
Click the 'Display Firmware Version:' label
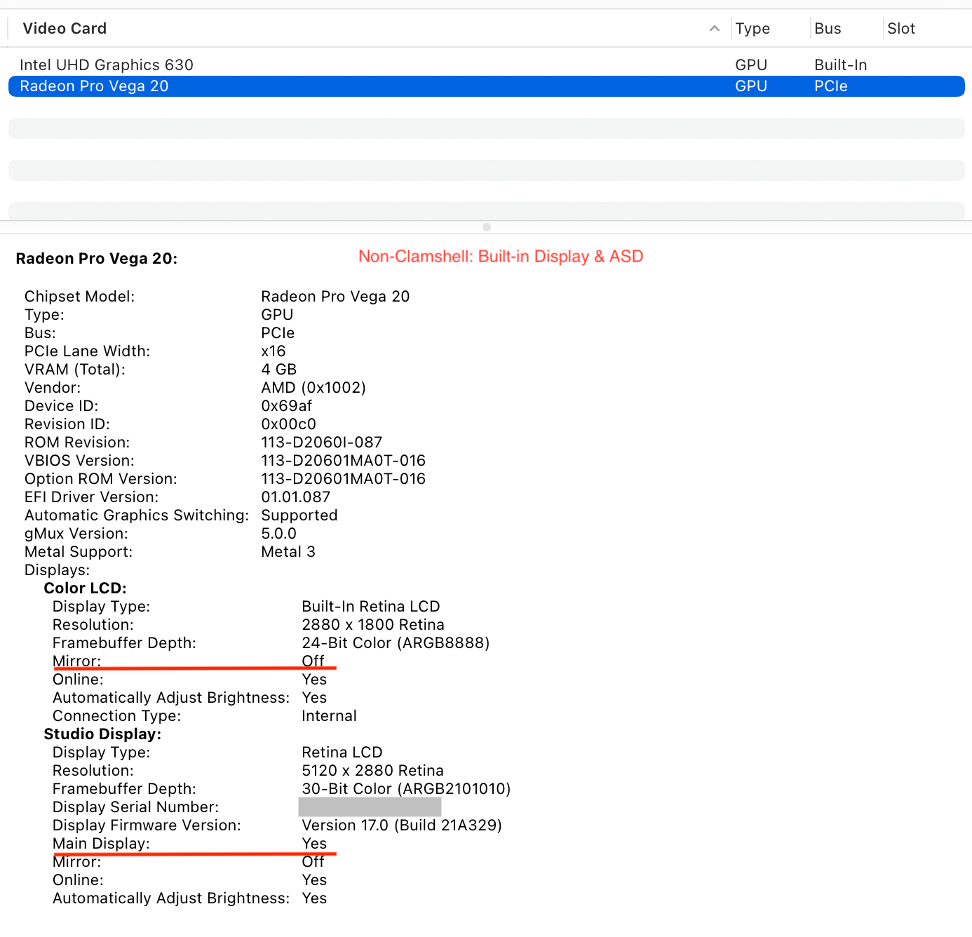(147, 825)
